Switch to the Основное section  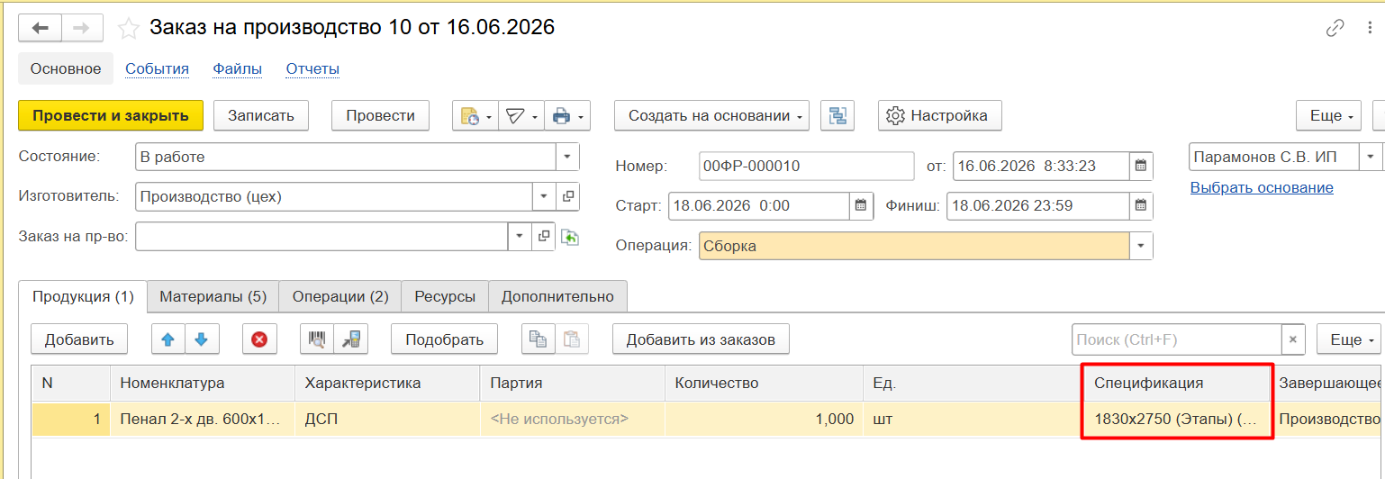(66, 68)
